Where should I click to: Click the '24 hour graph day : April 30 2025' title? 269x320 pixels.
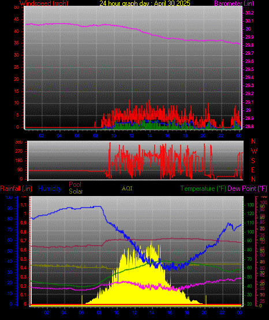pyautogui.click(x=145, y=3)
